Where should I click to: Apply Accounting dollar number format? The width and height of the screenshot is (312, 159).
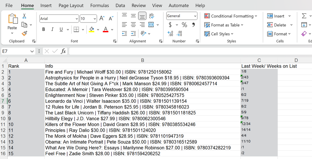point(170,25)
